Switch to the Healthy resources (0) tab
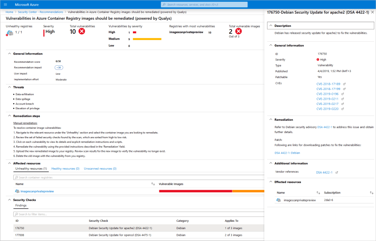Image resolution: width=376 pixels, height=241 pixels. (65, 169)
